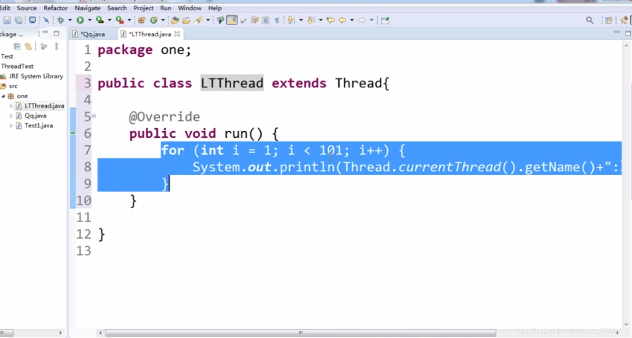Collapse the code fold at line 5

click(x=94, y=116)
